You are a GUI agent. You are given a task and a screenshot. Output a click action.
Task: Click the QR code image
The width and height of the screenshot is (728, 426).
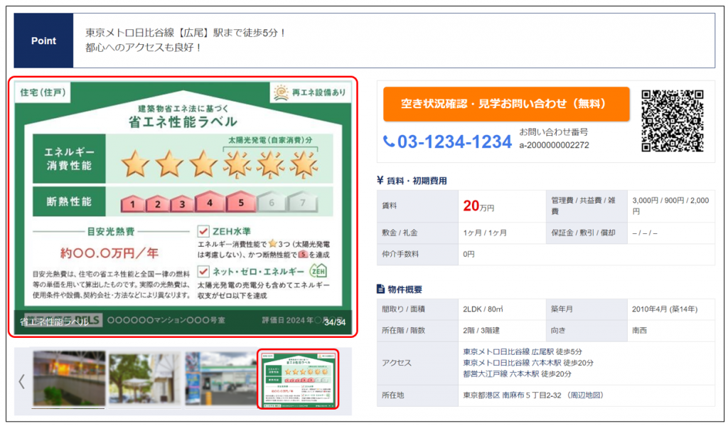(672, 121)
